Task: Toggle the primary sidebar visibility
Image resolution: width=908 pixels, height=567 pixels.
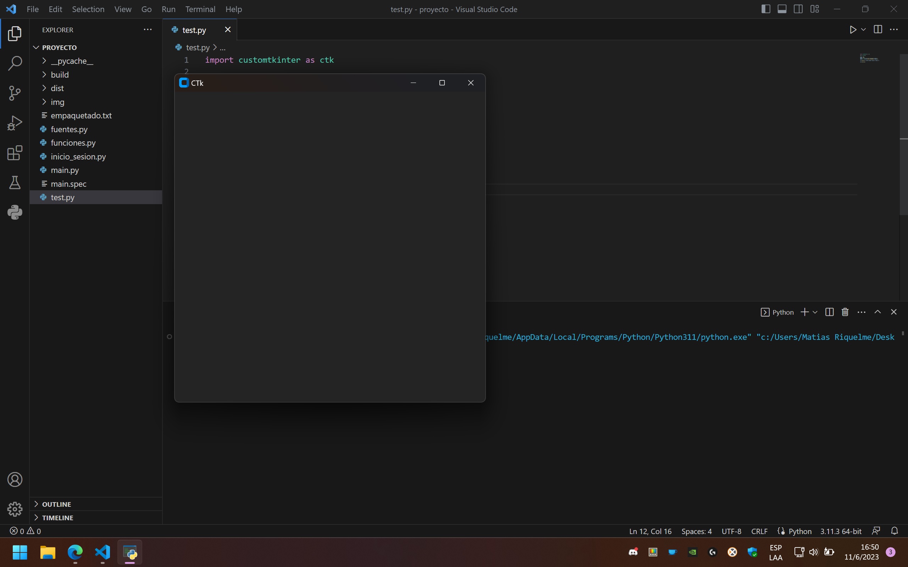Action: (x=765, y=9)
